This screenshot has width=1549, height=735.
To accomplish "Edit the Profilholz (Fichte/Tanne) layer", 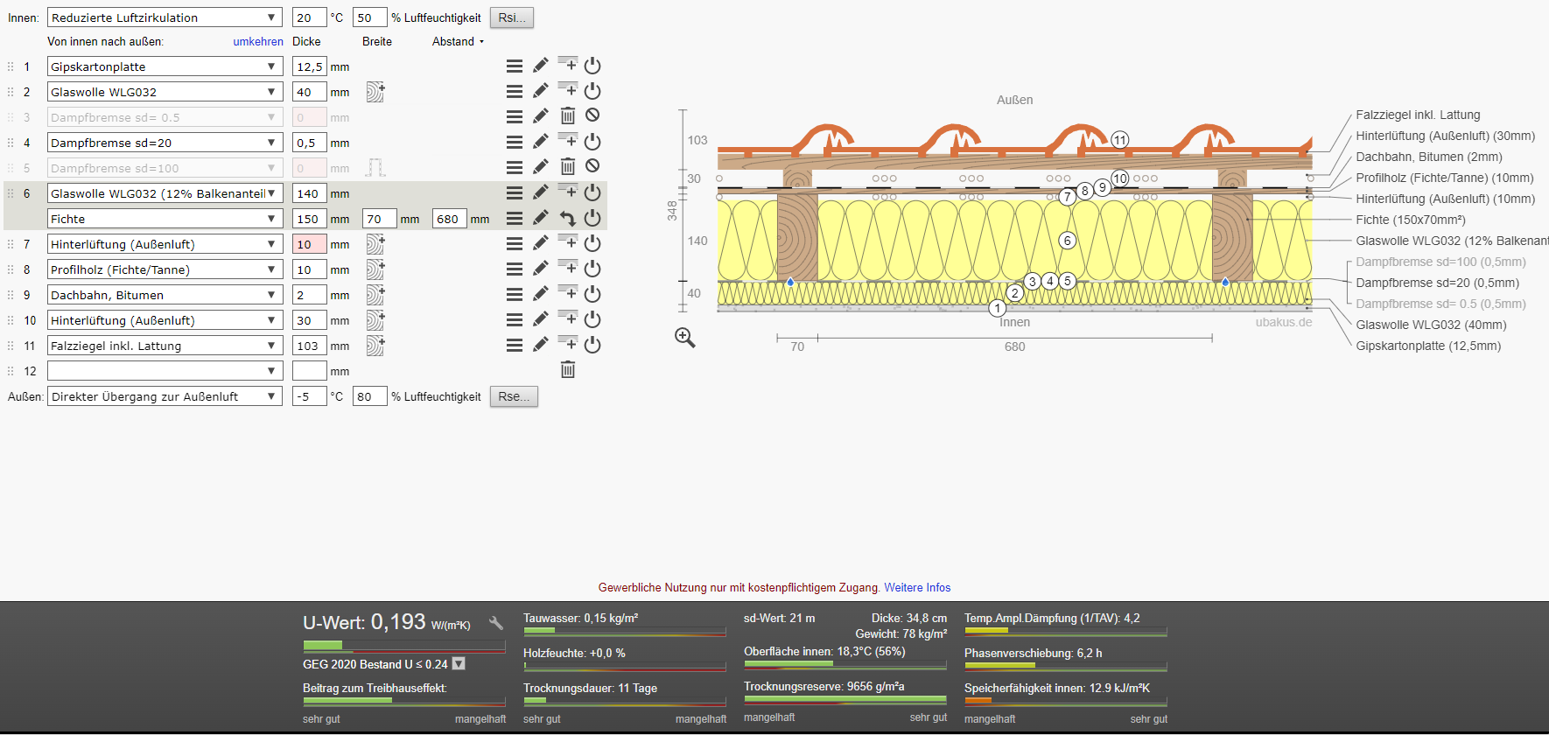I will (x=541, y=269).
